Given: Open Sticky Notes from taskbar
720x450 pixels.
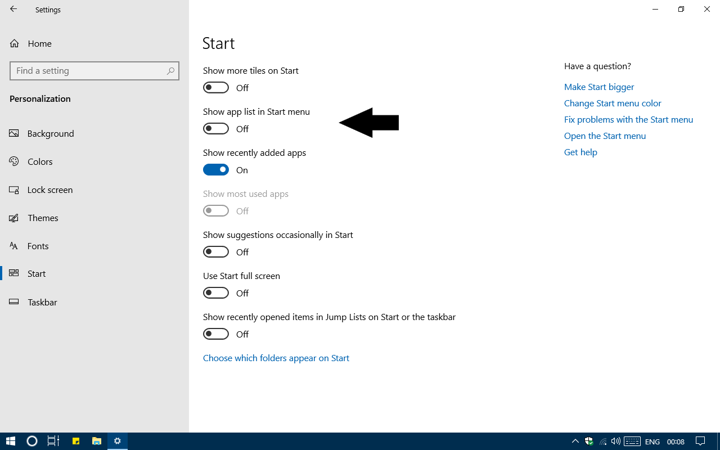Looking at the screenshot, I should click(75, 442).
